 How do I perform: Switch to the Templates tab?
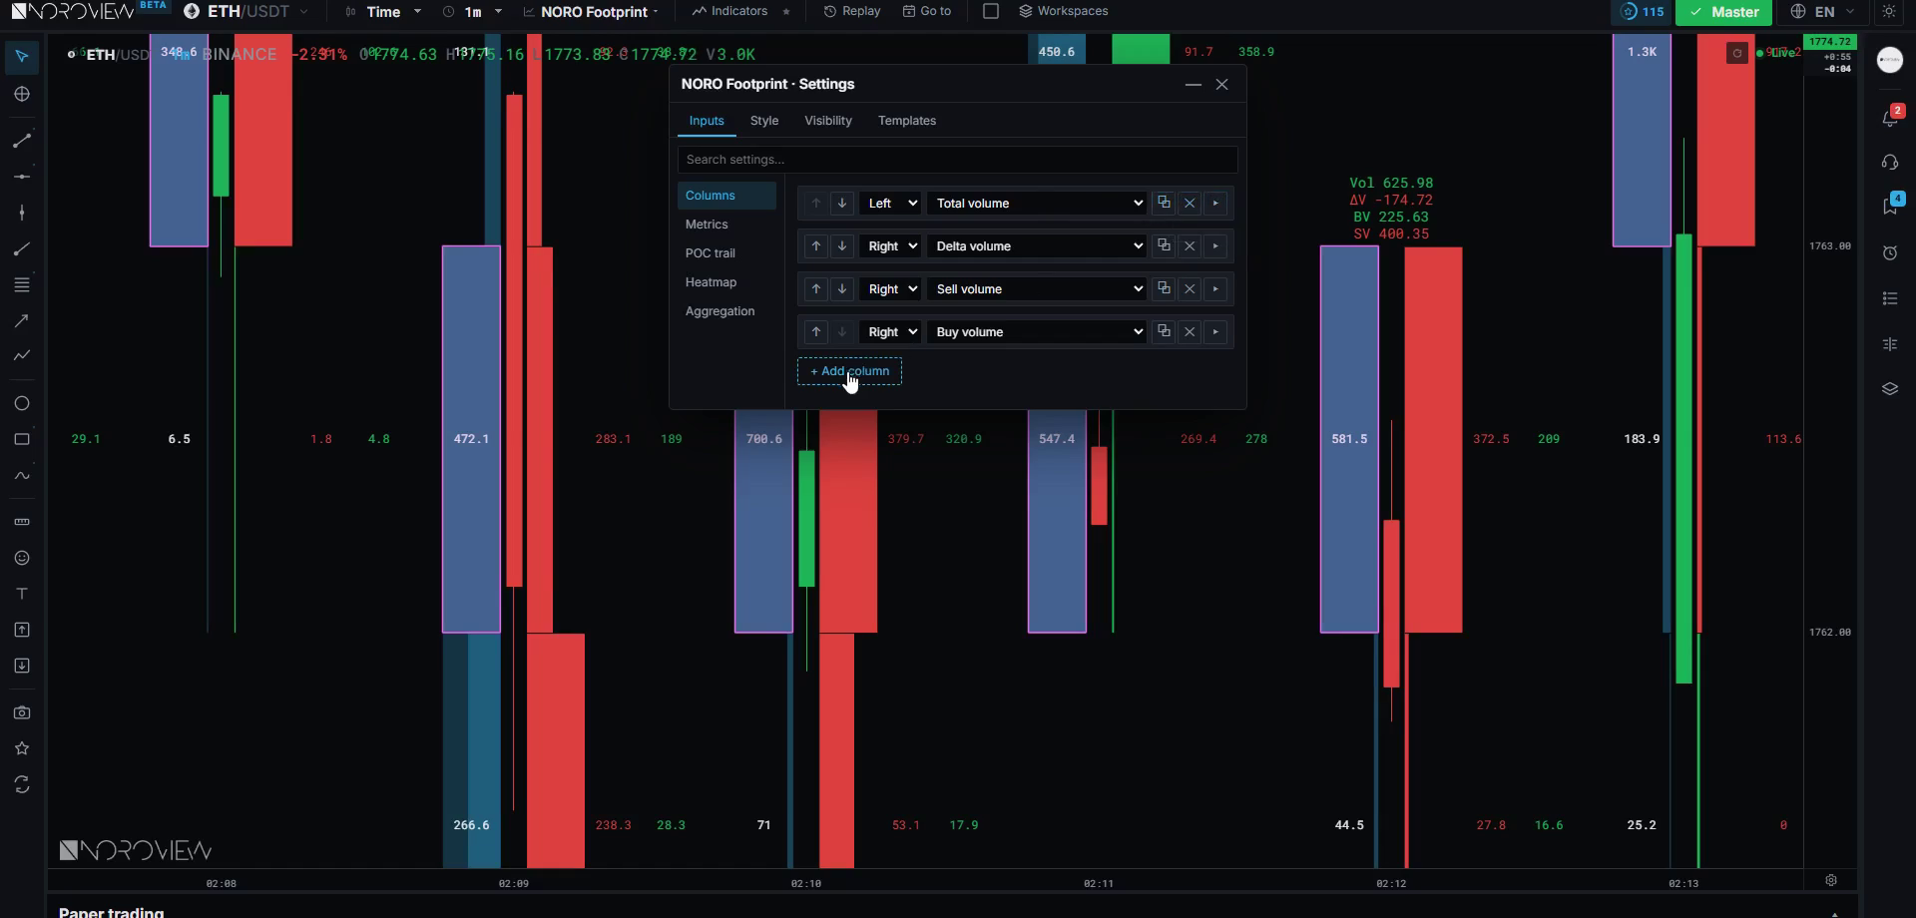point(907,121)
